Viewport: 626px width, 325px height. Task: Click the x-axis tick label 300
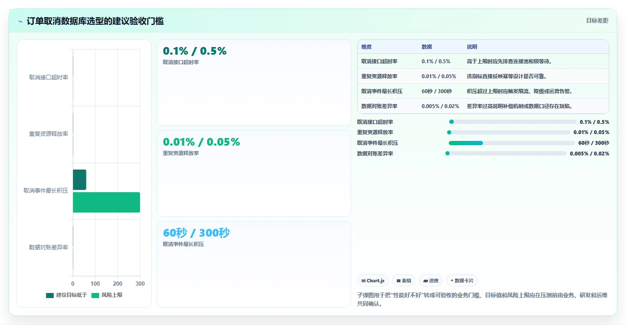(140, 284)
